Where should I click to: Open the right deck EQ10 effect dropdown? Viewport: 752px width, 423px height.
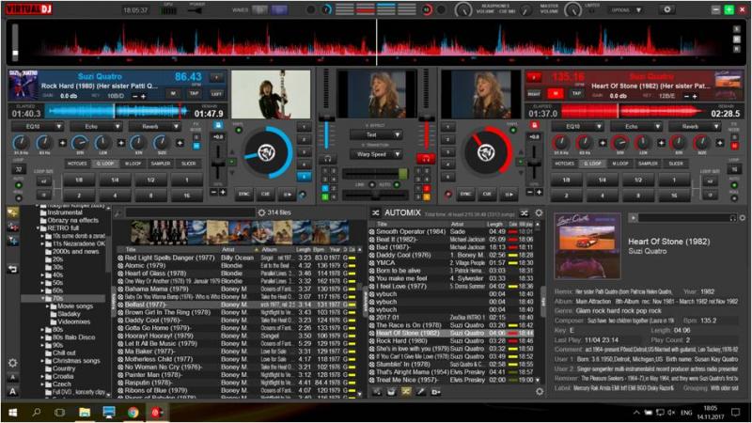578,127
